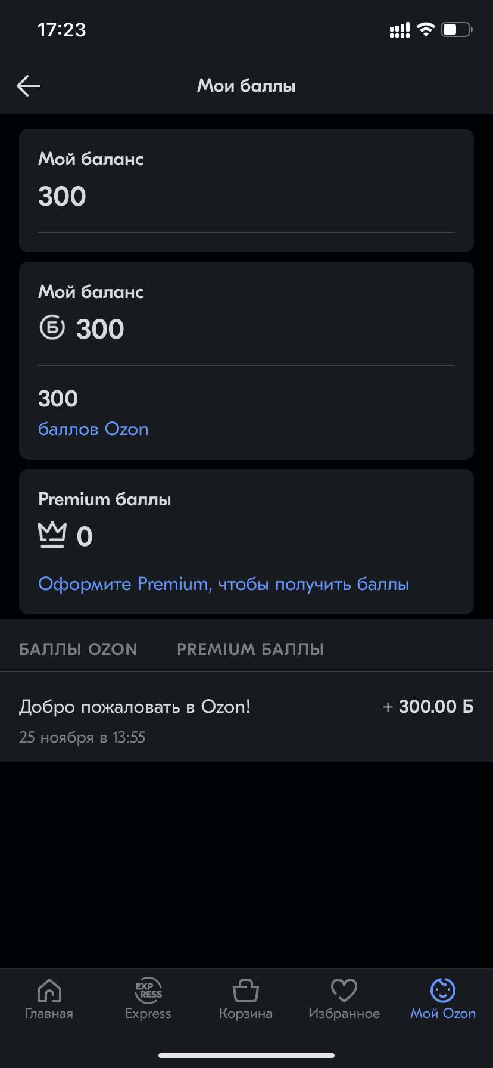
Task: Switch to PREMIUM БАЛЛЫ tab
Action: (x=250, y=649)
